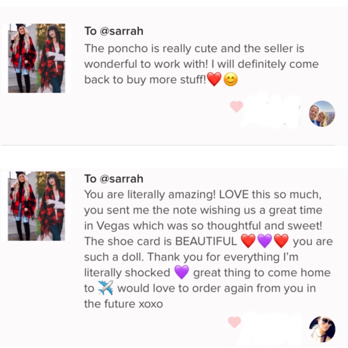The height and width of the screenshot is (348, 348).
Task: Click the airplane emoji in second review
Action: pos(106,288)
